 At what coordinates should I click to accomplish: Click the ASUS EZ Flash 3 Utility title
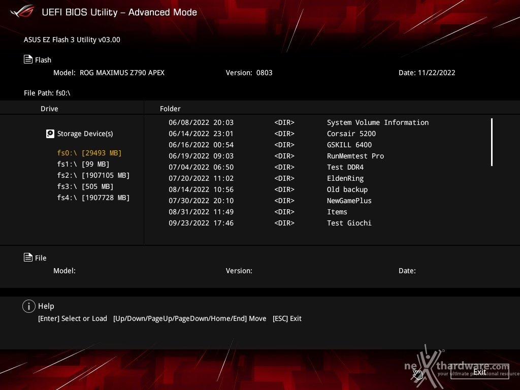[72, 40]
